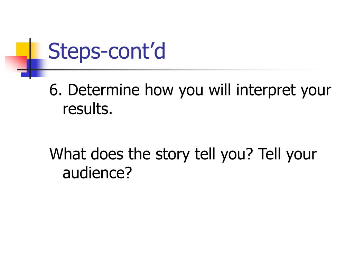354x265 pixels.
Task: Click the words "tell you?" in the question
Action: click(224, 155)
